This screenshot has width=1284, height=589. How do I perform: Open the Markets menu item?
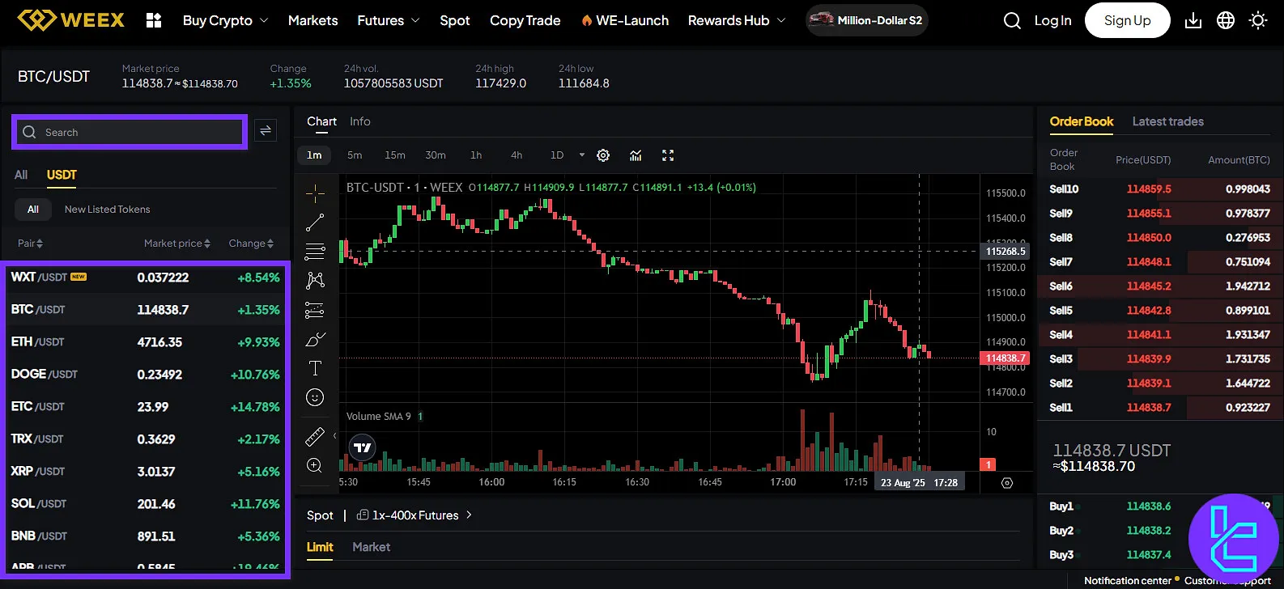pyautogui.click(x=312, y=20)
